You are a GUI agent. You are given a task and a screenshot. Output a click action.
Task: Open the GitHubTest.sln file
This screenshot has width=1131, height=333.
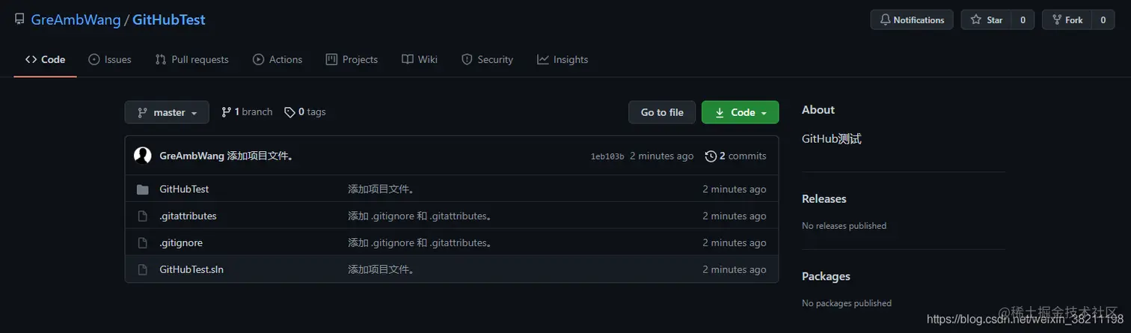point(191,269)
